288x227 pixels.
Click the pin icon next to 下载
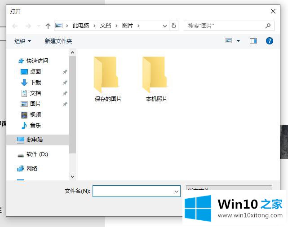pyautogui.click(x=65, y=83)
